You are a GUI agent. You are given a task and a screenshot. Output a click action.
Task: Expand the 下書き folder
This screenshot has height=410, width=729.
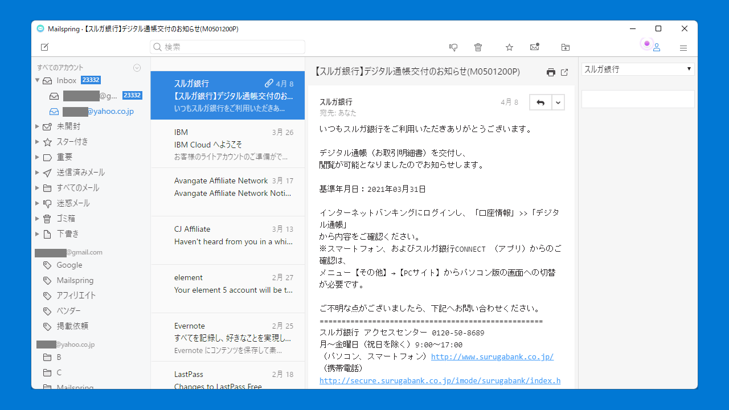pyautogui.click(x=38, y=234)
